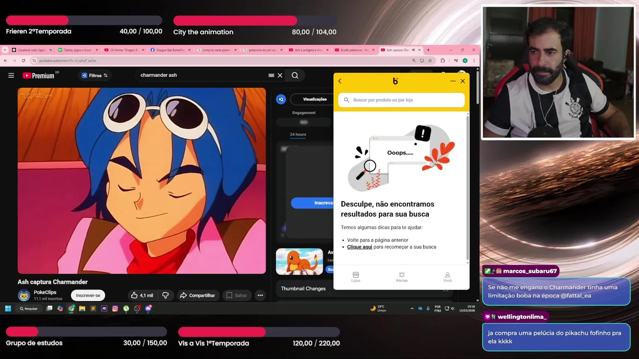639x359 pixels.
Task: Click the blue IQ icon in side panel
Action: 281,99
